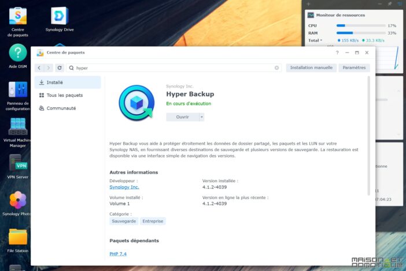Clear the hyper search text
The image size is (406, 271).
pyautogui.click(x=276, y=68)
